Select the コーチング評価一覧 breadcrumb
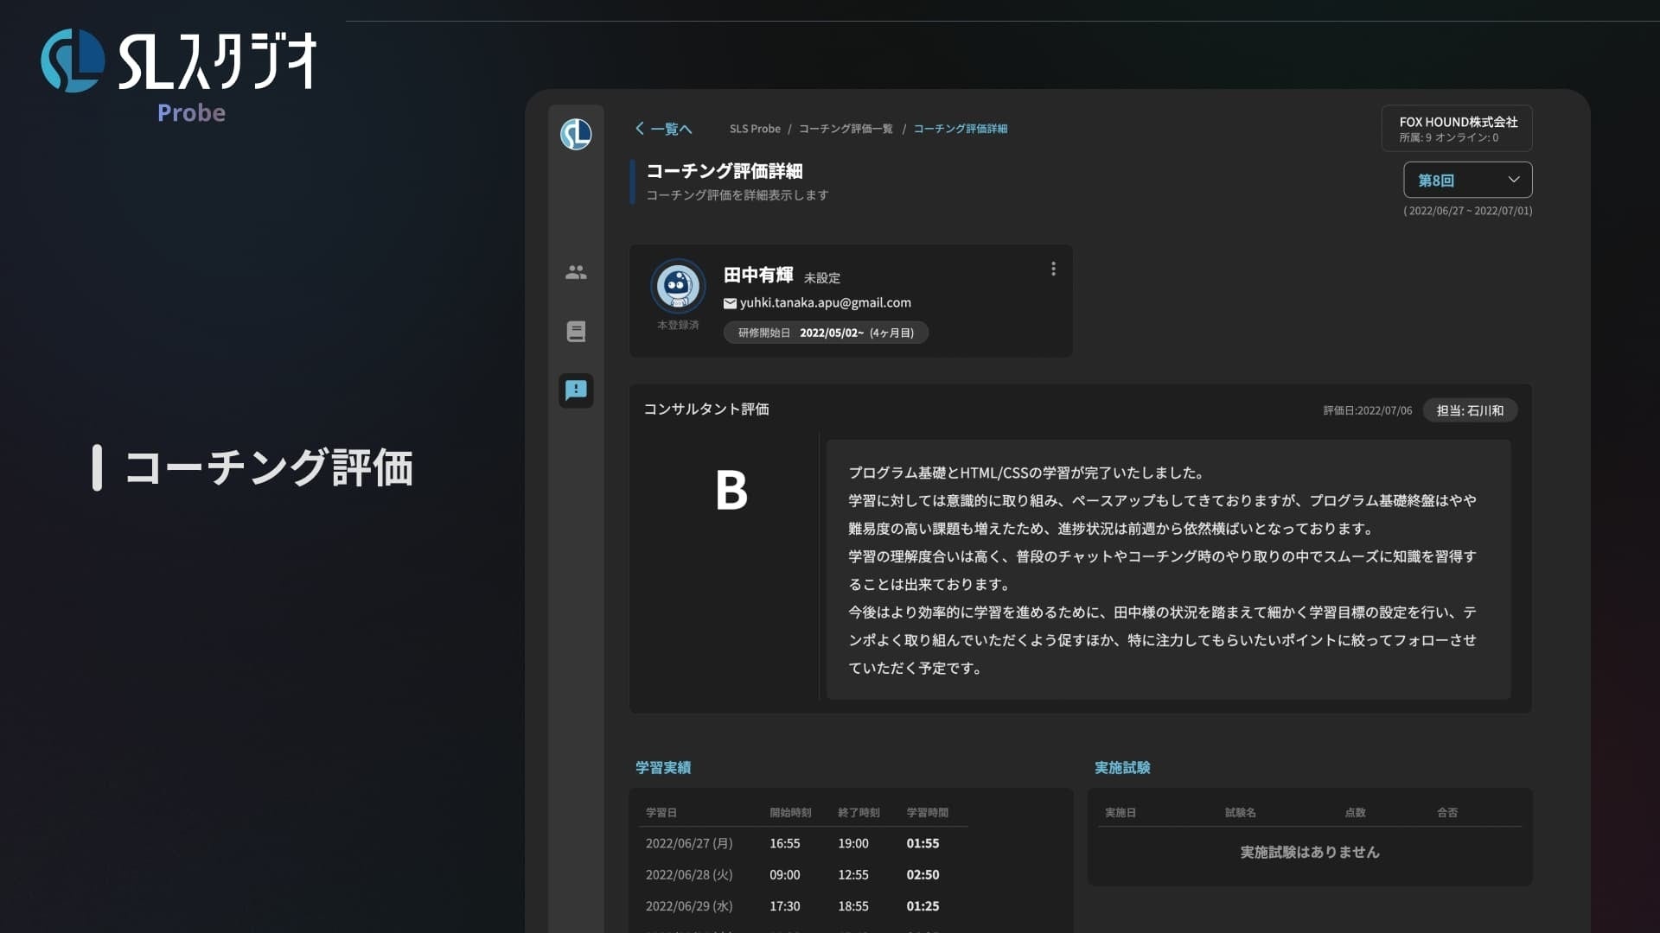Image resolution: width=1660 pixels, height=933 pixels. pos(846,128)
